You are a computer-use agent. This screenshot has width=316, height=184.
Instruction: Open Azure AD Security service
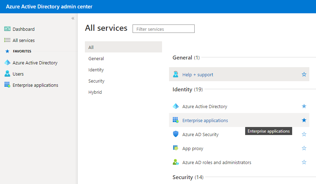201,135
